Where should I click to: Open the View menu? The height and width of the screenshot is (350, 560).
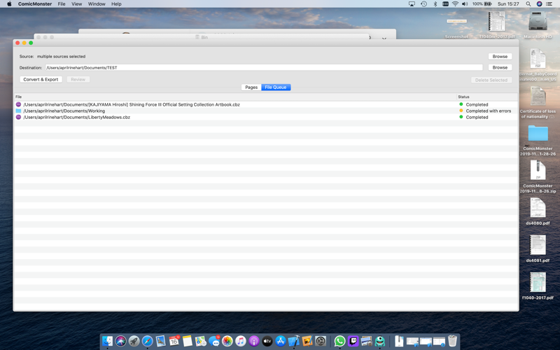pos(76,4)
